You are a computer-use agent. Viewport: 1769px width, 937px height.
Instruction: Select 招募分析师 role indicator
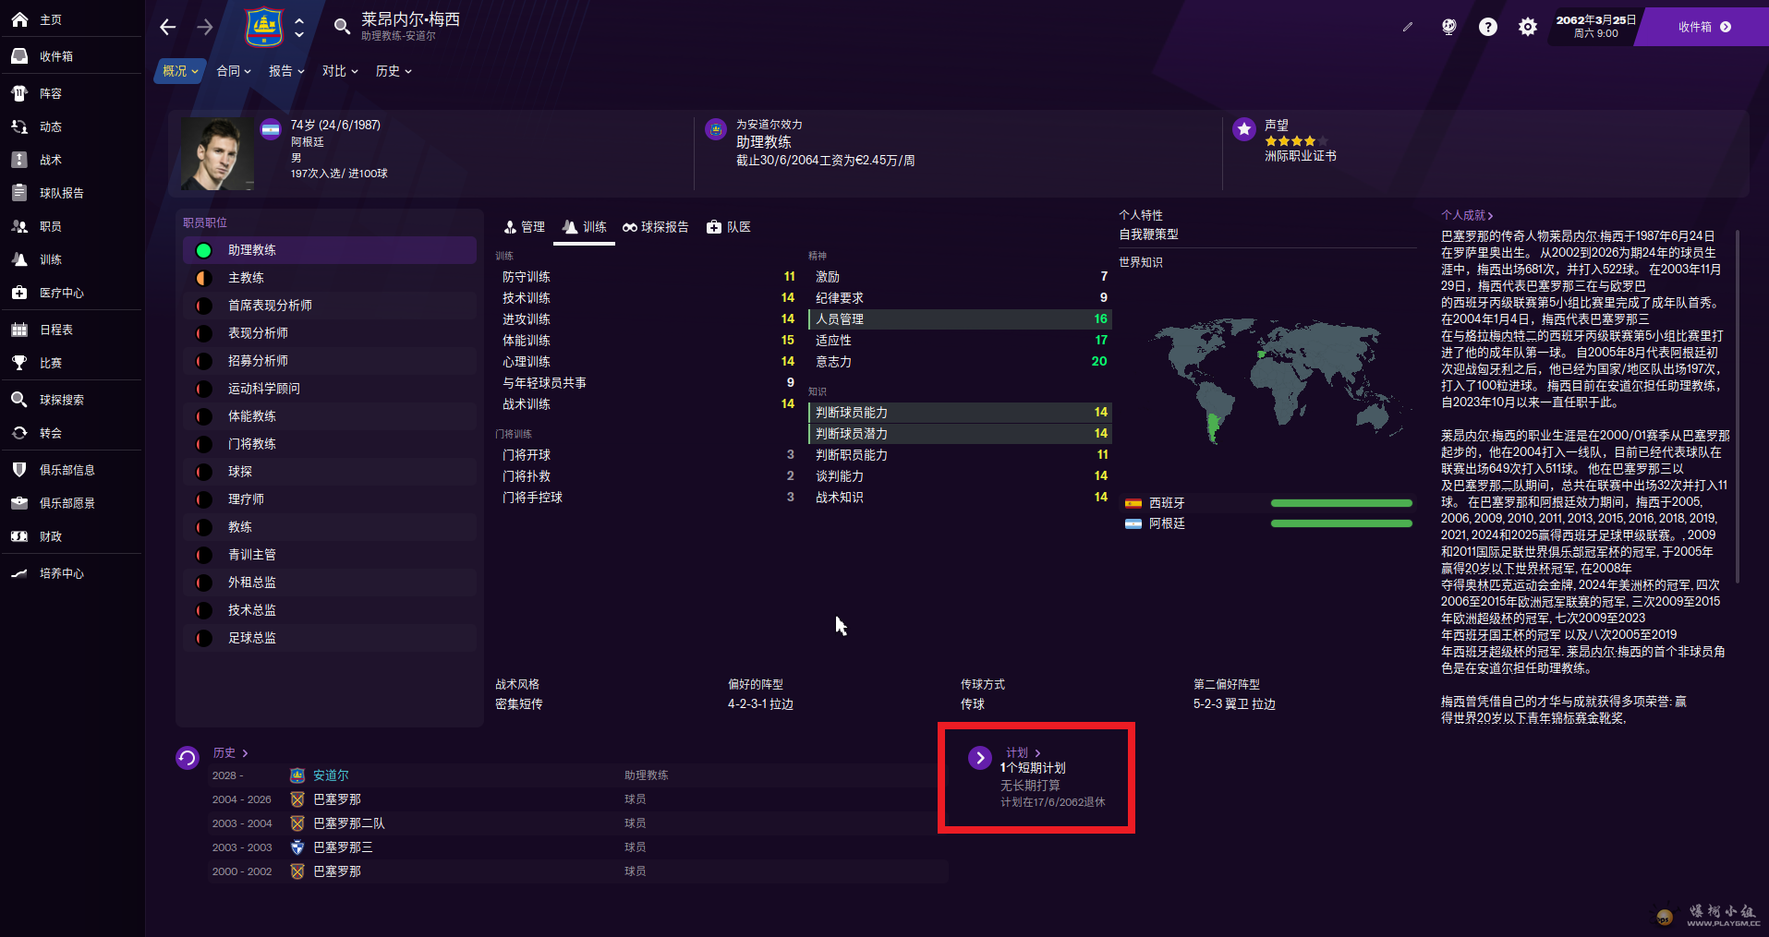pyautogui.click(x=204, y=361)
